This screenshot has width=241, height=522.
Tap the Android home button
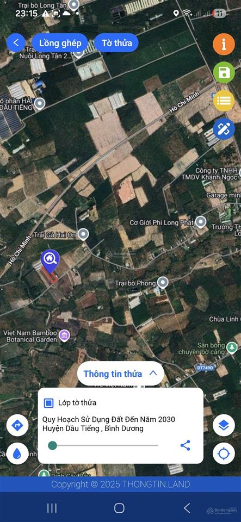(x=119, y=508)
